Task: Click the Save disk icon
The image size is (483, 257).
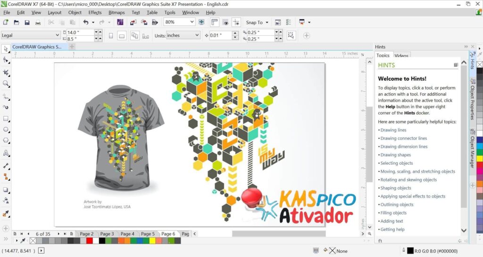Action: 27,22
